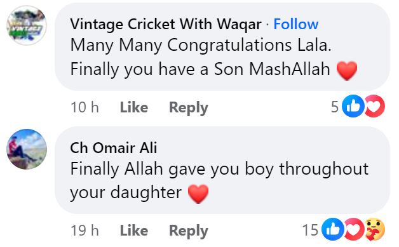The image size is (399, 247).
Task: Click the care hug emoji reaction icon
Action: 375,229
